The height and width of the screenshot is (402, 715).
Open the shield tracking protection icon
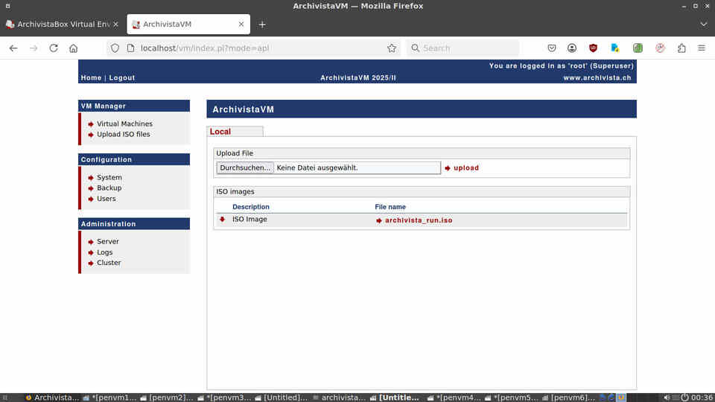coord(115,48)
